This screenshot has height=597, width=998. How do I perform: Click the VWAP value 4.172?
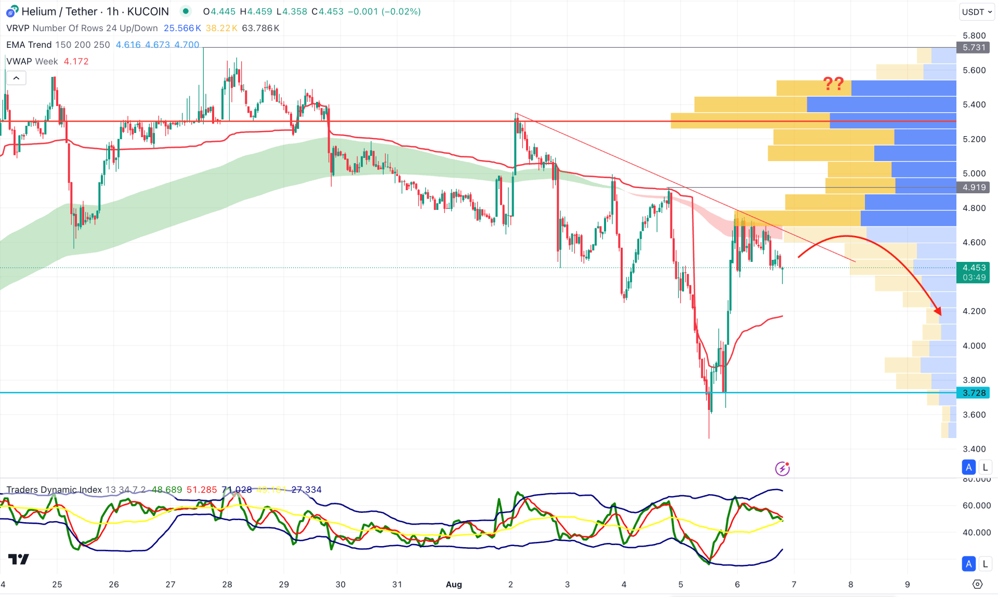point(76,61)
